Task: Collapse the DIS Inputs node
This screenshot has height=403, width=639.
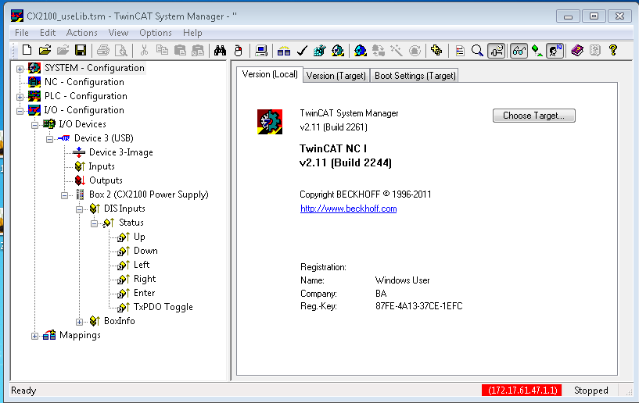Action: (x=80, y=209)
